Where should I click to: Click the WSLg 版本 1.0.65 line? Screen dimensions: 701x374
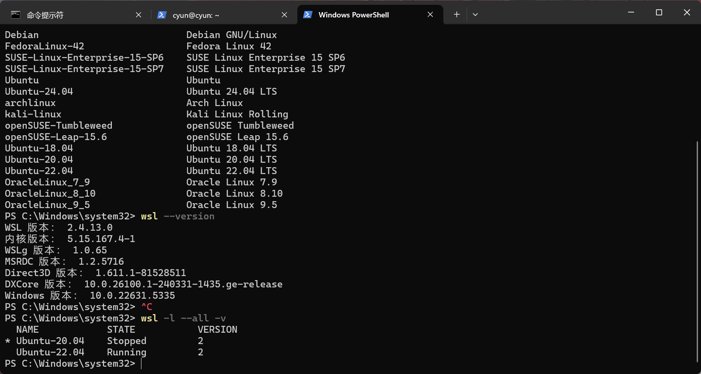click(56, 250)
